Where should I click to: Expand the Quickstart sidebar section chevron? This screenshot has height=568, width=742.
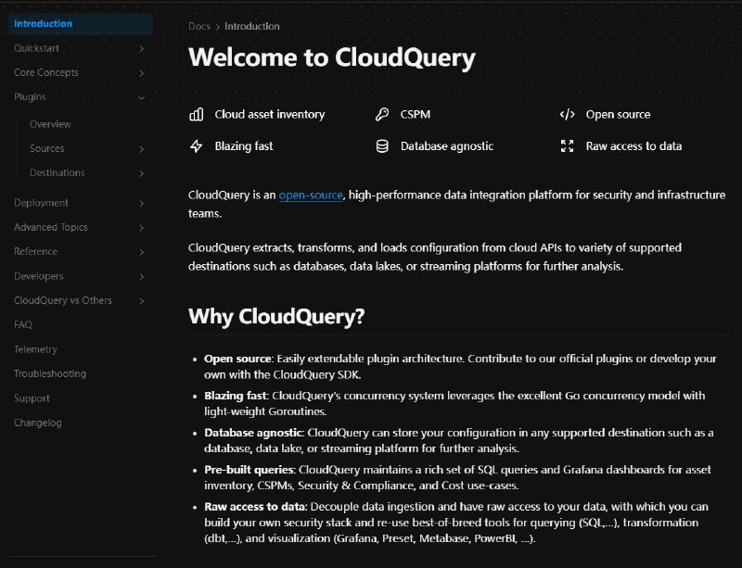[141, 48]
